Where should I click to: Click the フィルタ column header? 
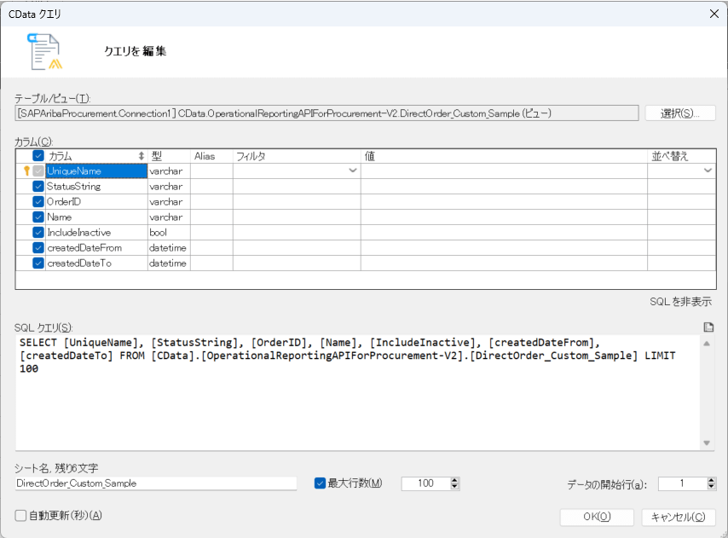298,156
